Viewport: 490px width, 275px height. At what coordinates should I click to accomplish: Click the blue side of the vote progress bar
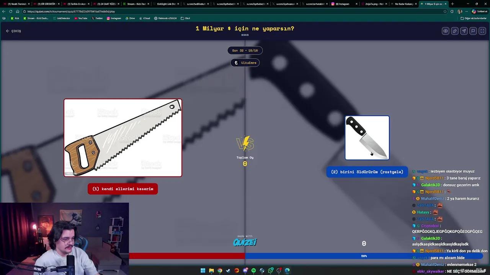click(364, 256)
